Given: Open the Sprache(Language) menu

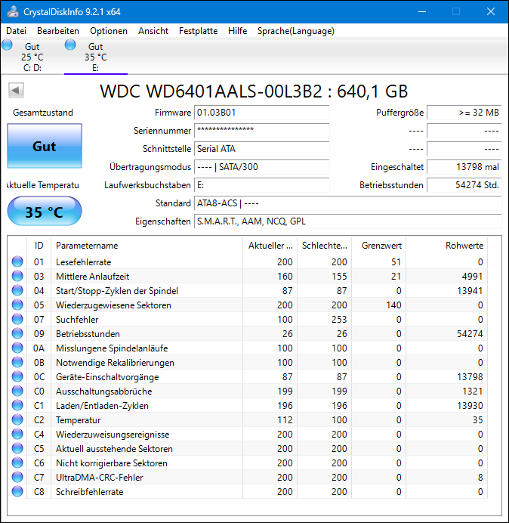Looking at the screenshot, I should [296, 31].
